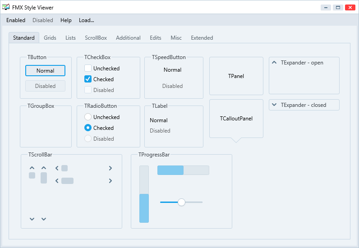Click the lower horizontal scrollbar thumb
Screen dimensions: 359x248
point(67,181)
